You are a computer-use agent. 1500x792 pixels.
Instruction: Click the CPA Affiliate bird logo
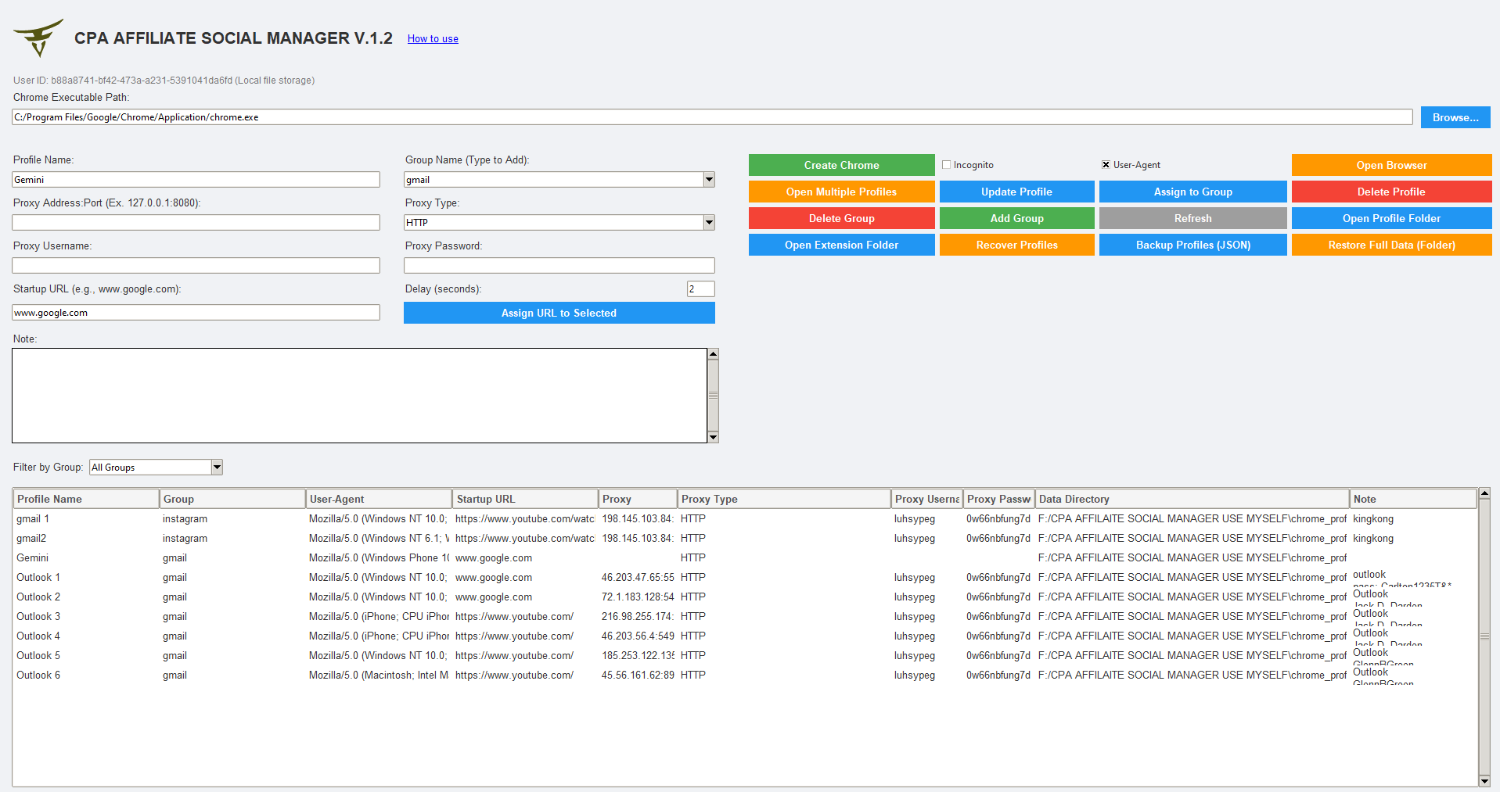point(38,38)
